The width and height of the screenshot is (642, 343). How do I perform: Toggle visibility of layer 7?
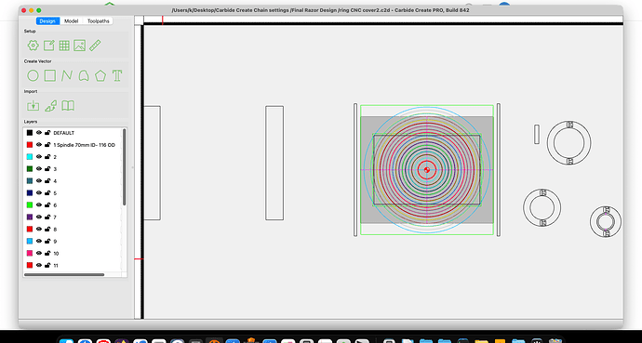[39, 218]
